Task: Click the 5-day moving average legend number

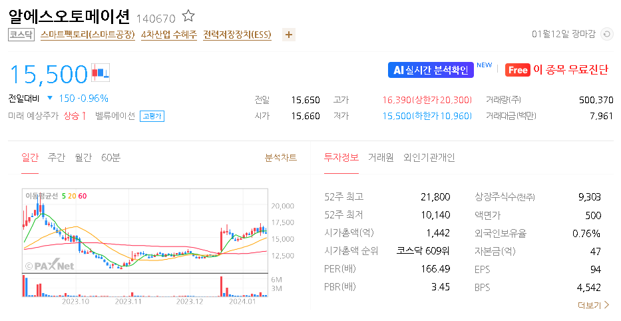Action: click(64, 196)
